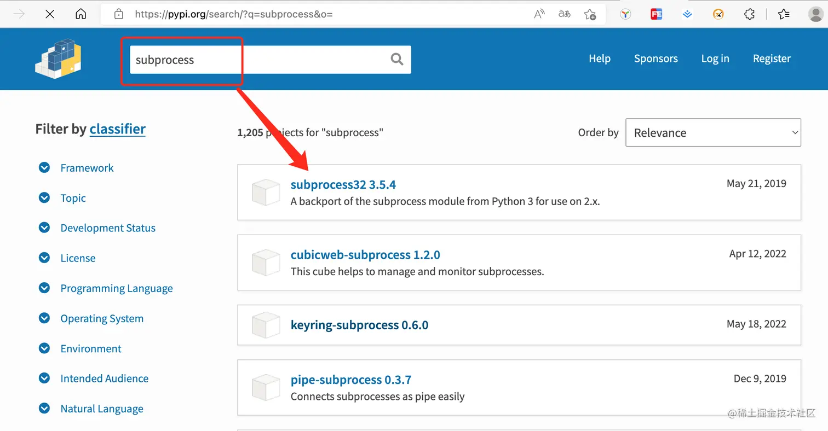The image size is (828, 431).
Task: Open the favorites list icon
Action: click(x=784, y=14)
